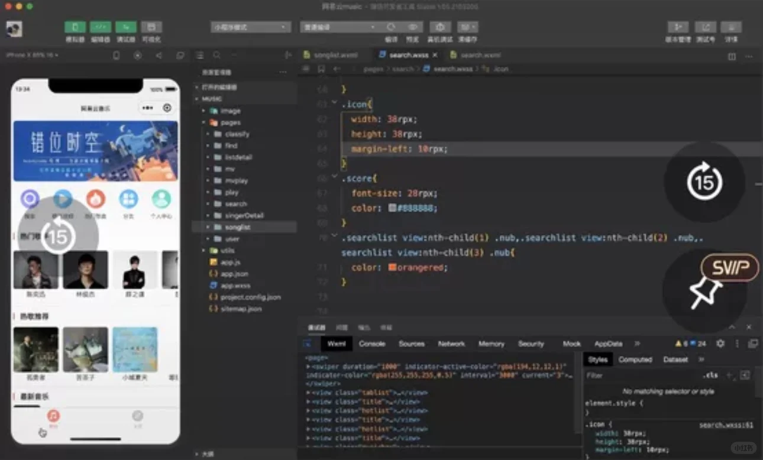763x460 pixels.
Task: Open the 详情 details panel
Action: [x=732, y=27]
